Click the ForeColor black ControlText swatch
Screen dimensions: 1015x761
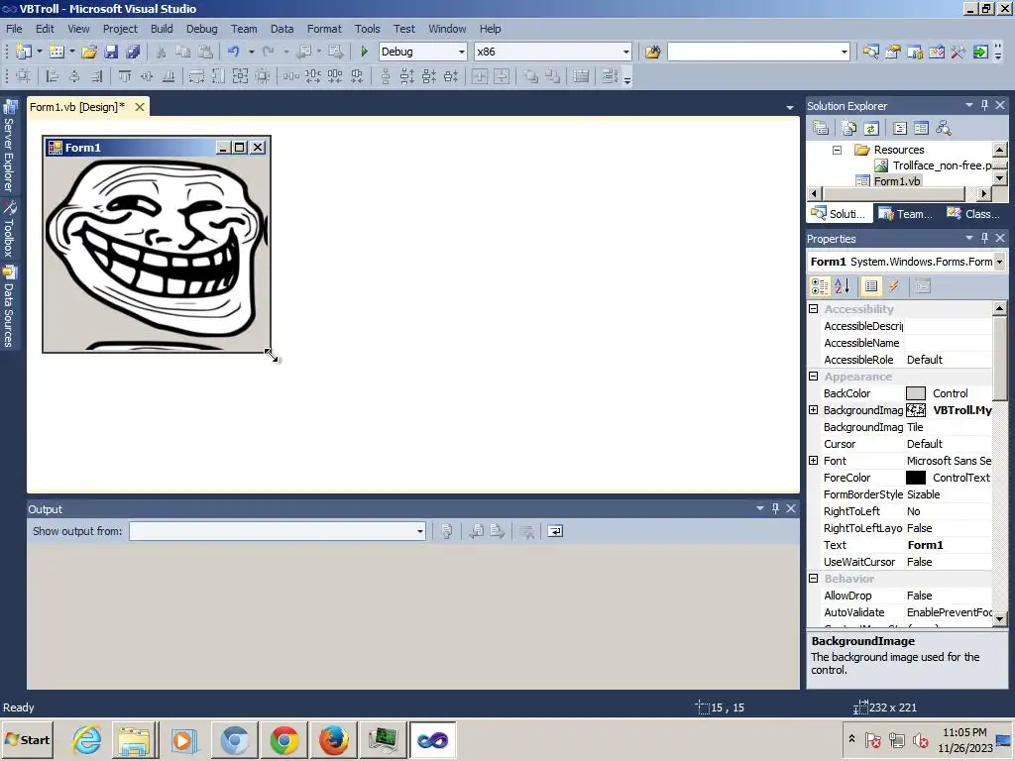[915, 478]
